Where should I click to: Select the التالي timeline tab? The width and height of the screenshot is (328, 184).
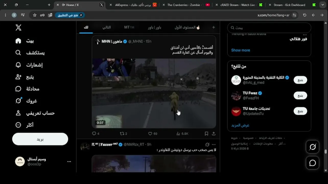pyautogui.click(x=107, y=27)
